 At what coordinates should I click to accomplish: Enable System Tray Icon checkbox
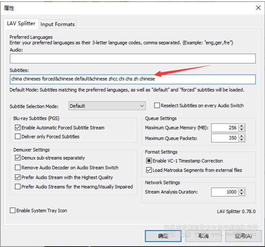pos(13,211)
